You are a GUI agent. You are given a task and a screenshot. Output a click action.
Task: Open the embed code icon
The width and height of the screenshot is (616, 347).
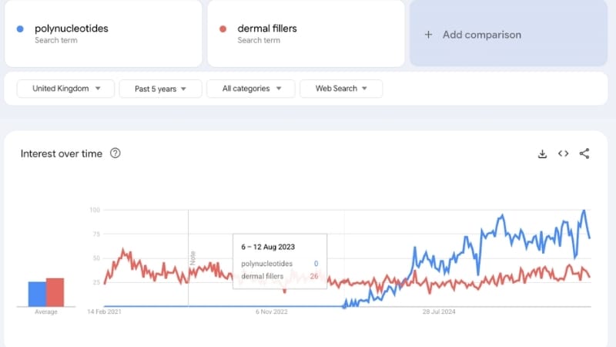coord(564,153)
